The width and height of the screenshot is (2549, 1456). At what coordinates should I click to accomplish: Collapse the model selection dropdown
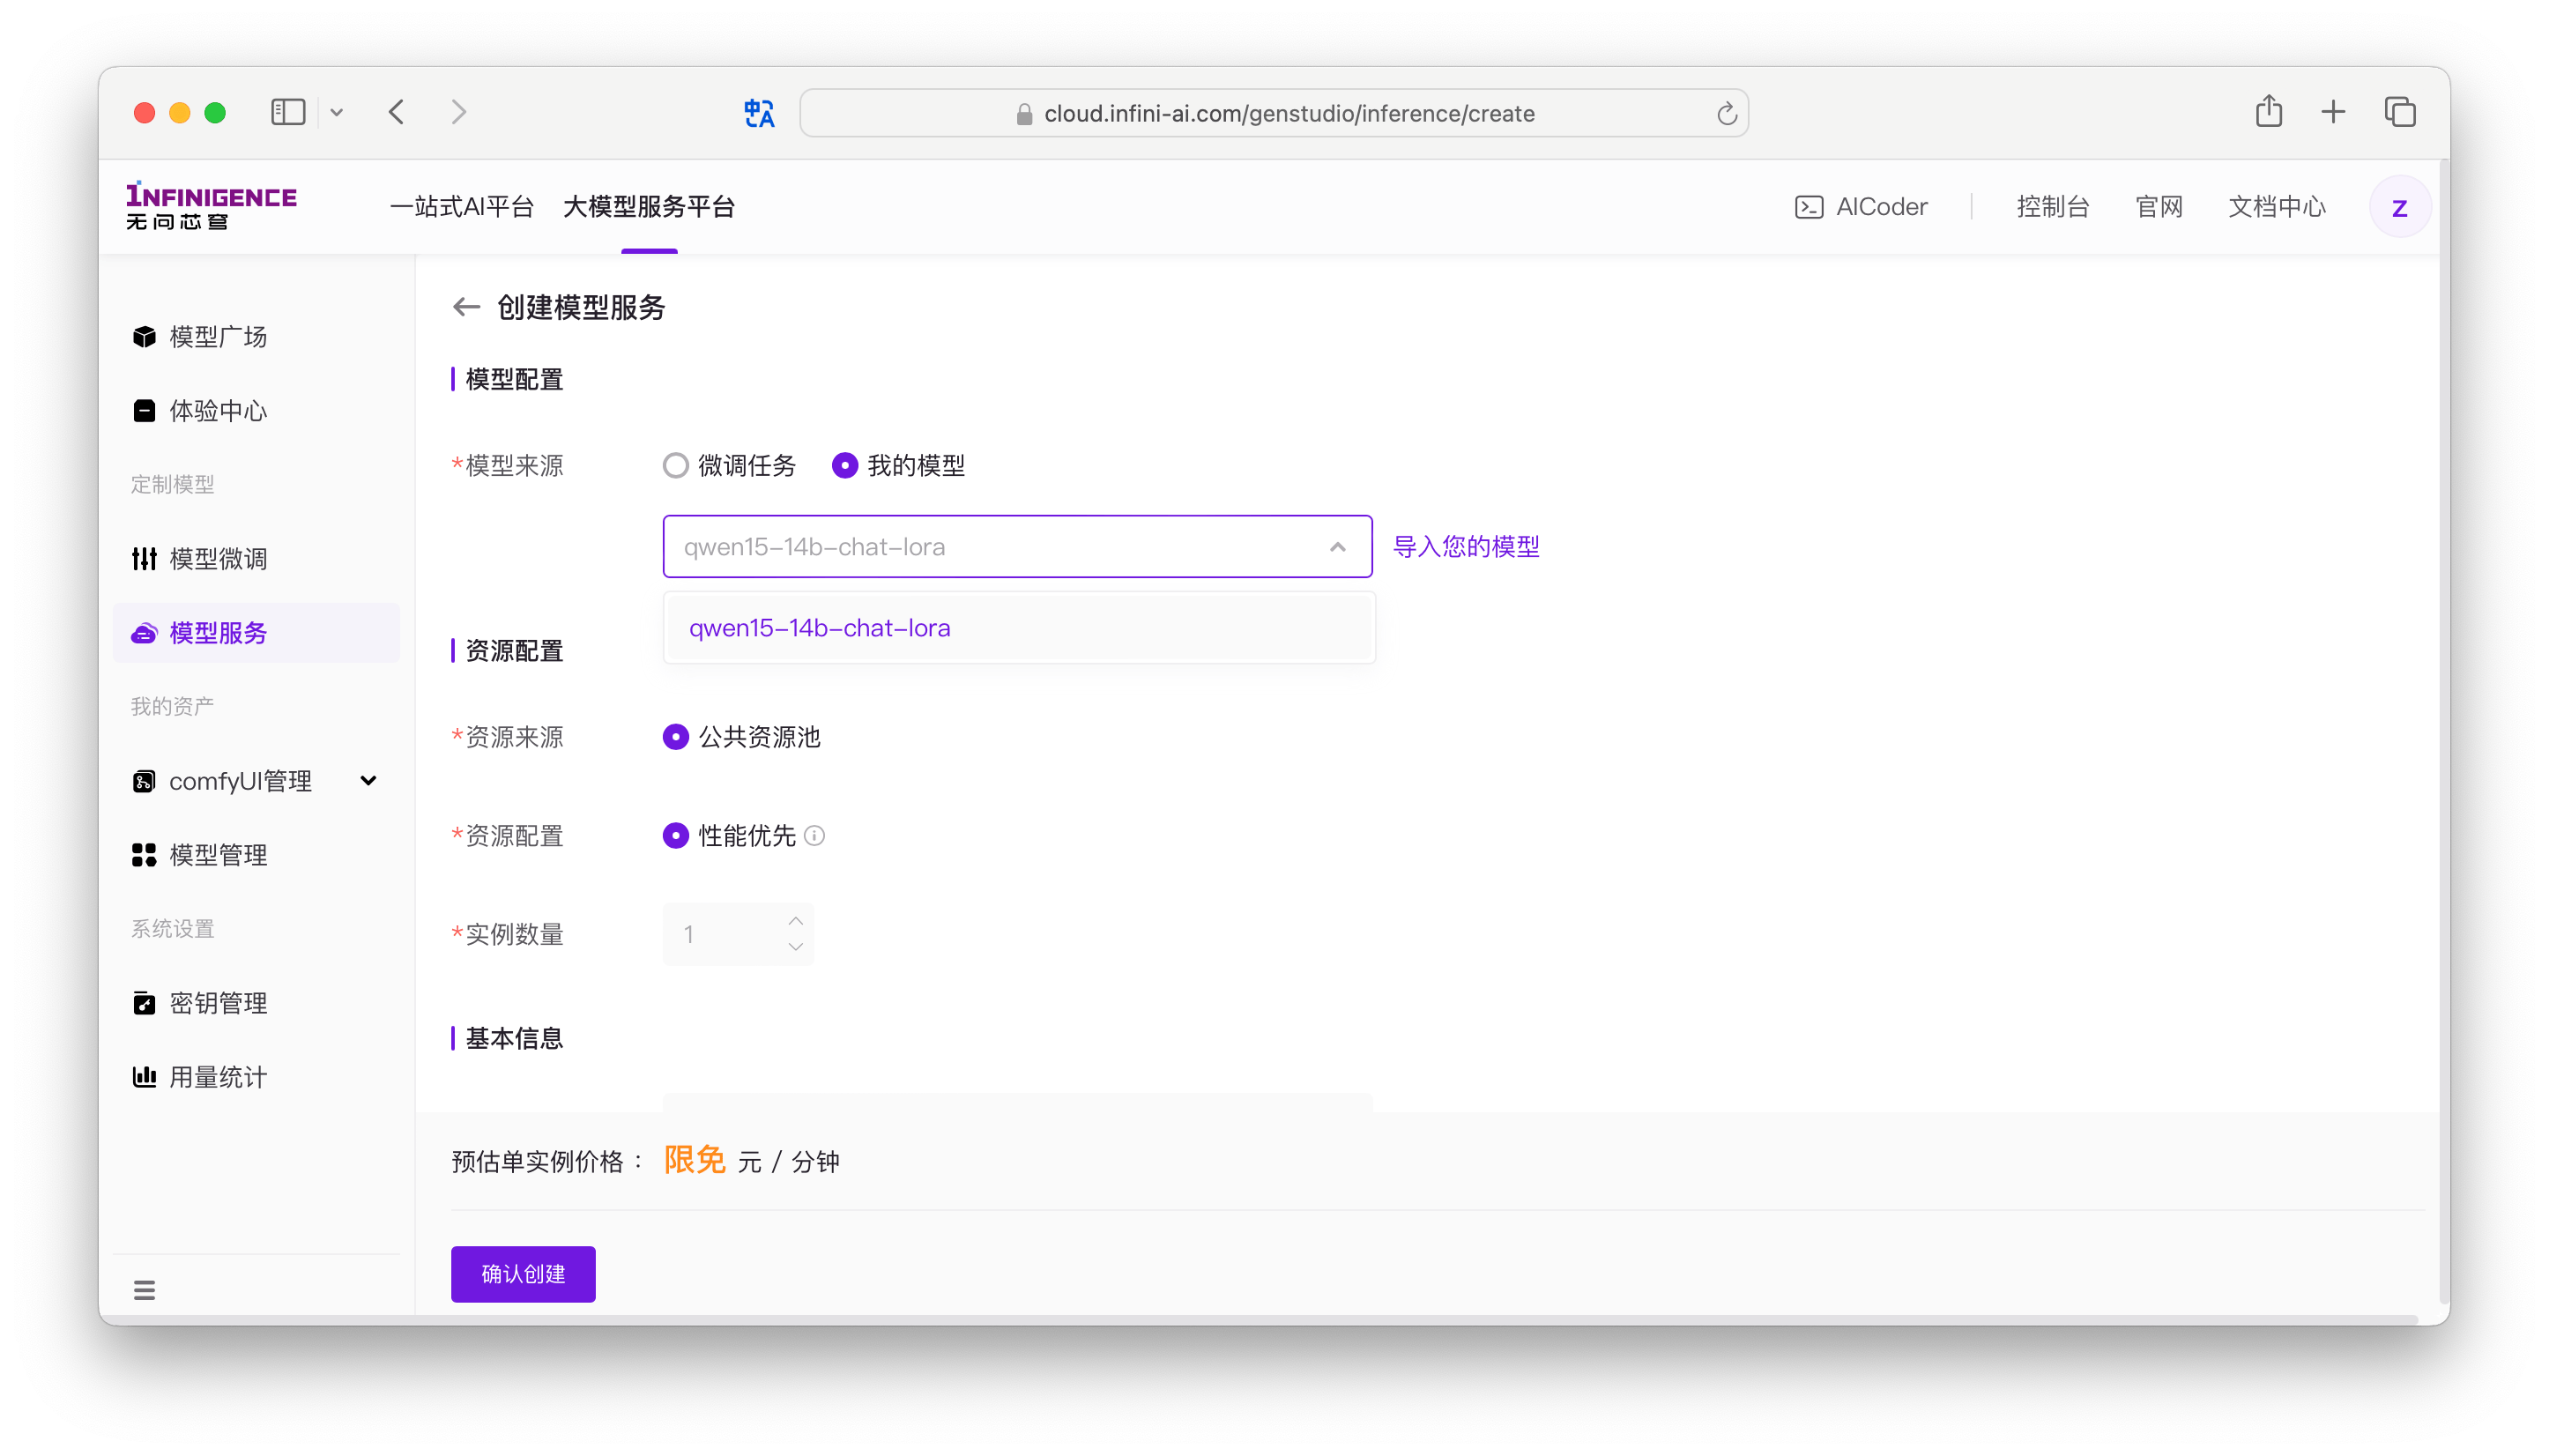[1337, 547]
